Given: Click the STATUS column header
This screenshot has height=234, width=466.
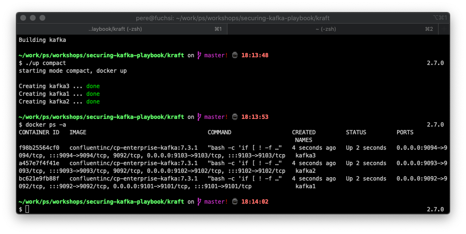Looking at the screenshot, I should coord(356,132).
